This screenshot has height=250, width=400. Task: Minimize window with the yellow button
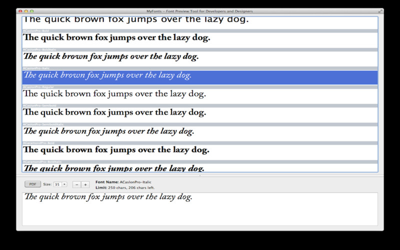pos(26,11)
